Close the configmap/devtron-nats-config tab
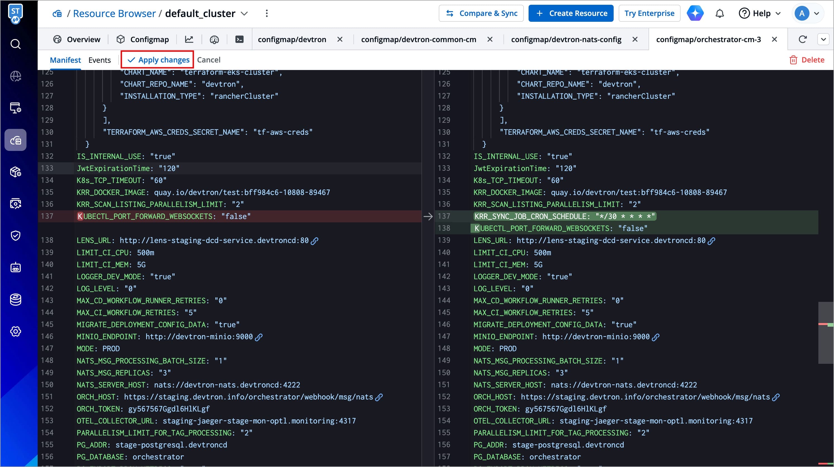 coord(635,40)
